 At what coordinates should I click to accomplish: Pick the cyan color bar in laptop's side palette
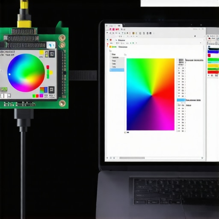click(213, 62)
